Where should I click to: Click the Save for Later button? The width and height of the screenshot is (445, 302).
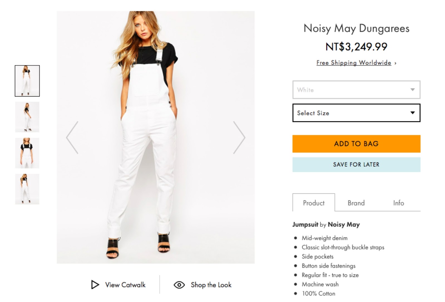tap(356, 164)
